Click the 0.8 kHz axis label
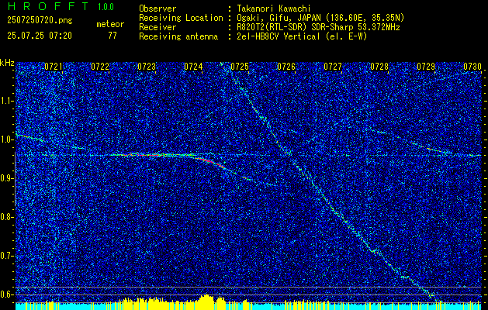 pos(6,217)
